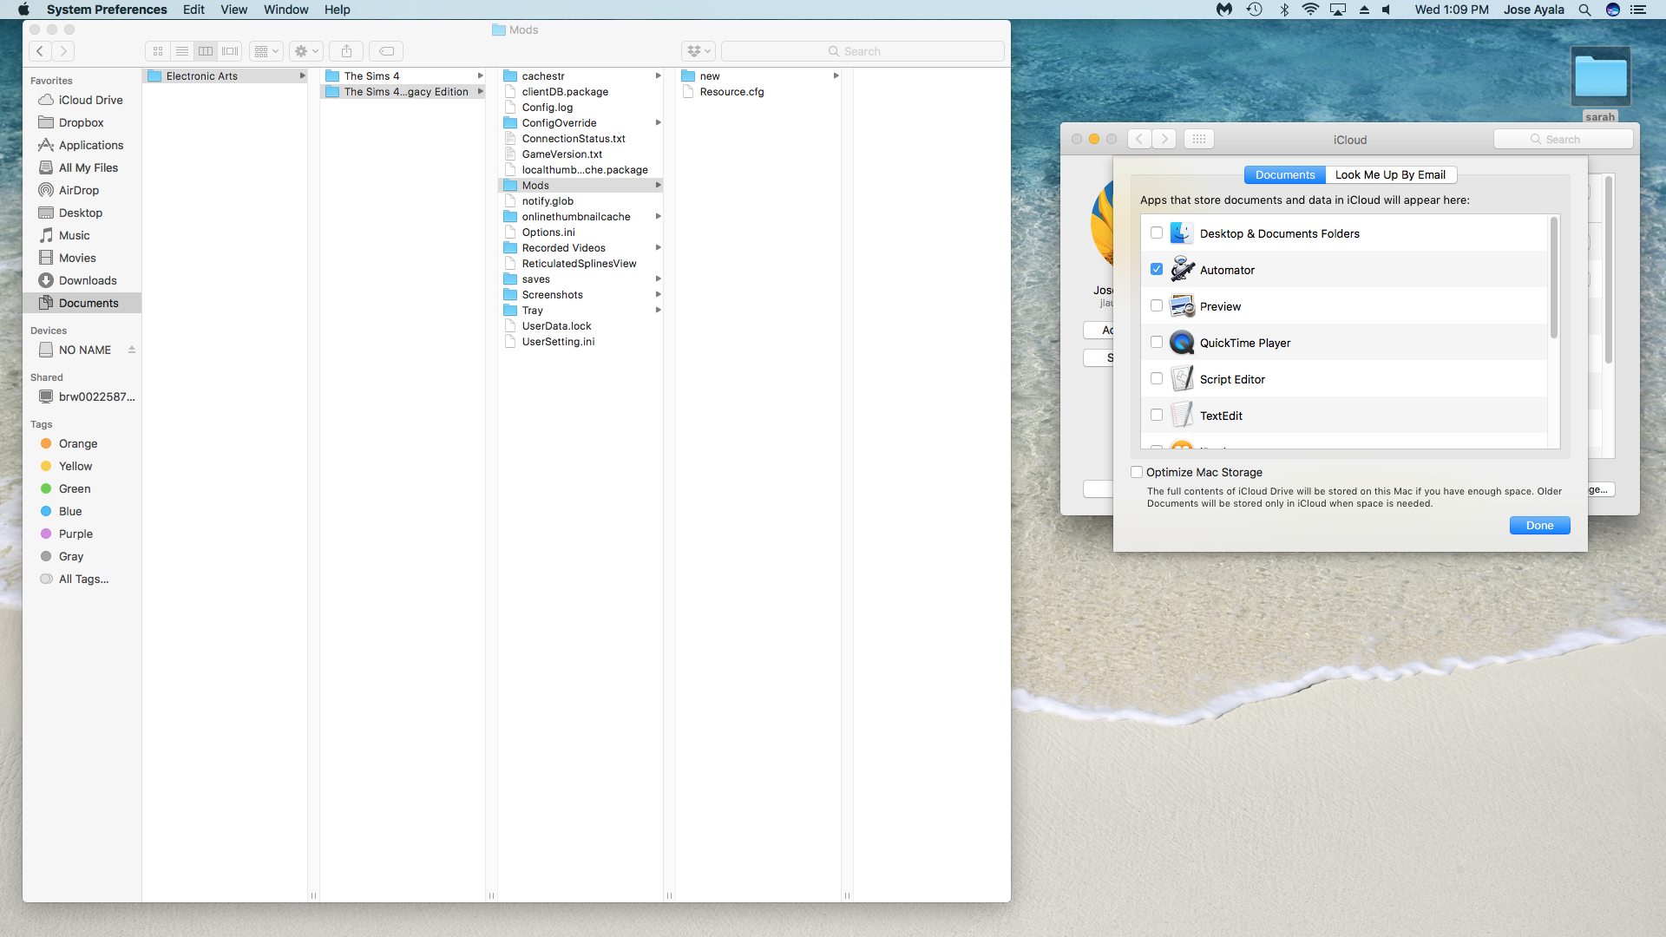Open the Action gear dropdown
Image resolution: width=1666 pixels, height=937 pixels.
pos(306,51)
